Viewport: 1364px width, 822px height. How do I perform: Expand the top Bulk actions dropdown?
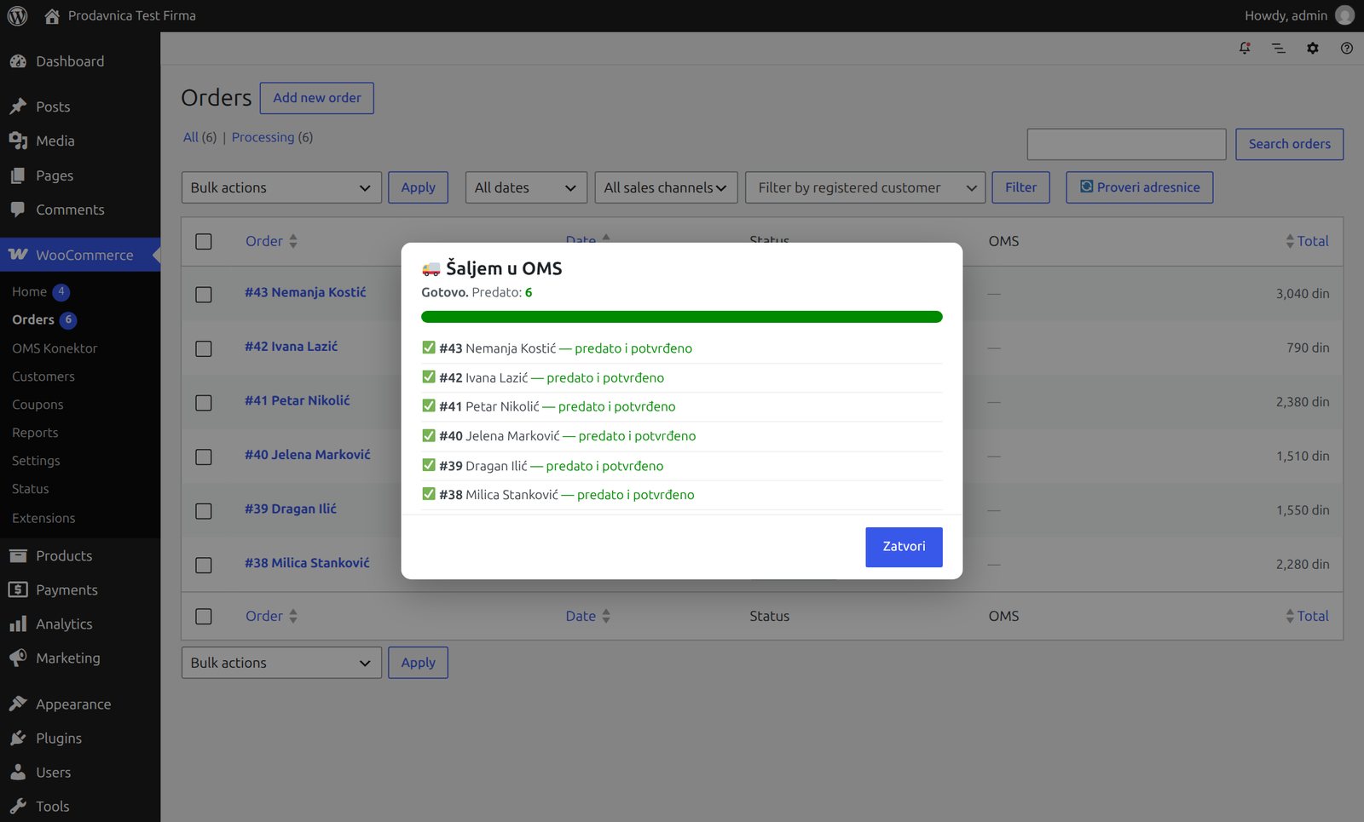click(x=281, y=187)
